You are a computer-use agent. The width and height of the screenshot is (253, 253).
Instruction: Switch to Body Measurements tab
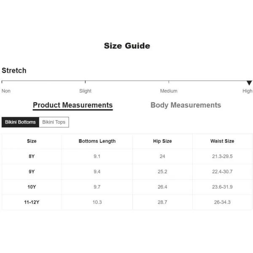click(x=186, y=105)
